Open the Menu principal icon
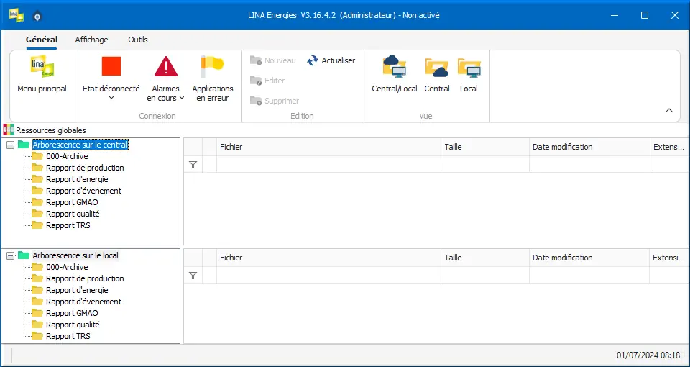 click(42, 66)
